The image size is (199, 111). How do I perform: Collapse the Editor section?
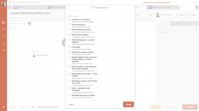(x=9, y=28)
